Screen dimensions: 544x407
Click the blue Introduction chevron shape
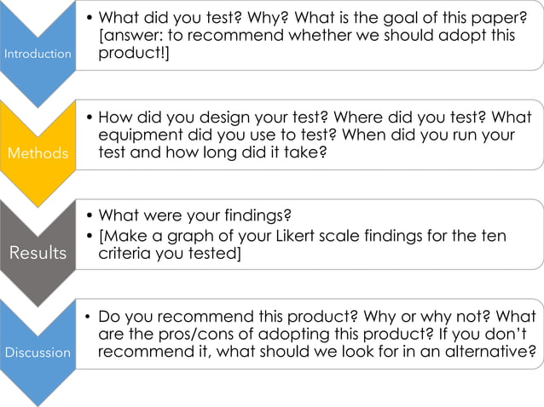(x=38, y=53)
